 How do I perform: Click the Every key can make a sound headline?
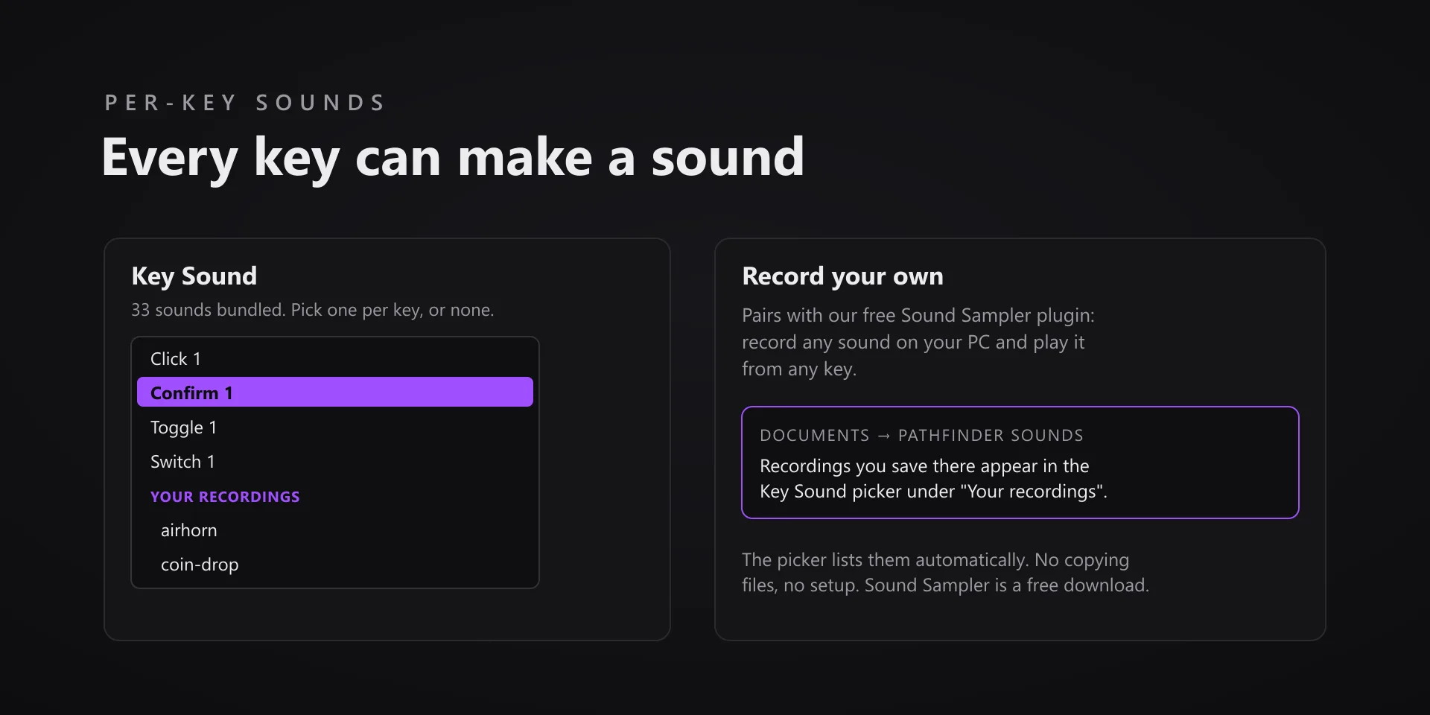(x=453, y=158)
